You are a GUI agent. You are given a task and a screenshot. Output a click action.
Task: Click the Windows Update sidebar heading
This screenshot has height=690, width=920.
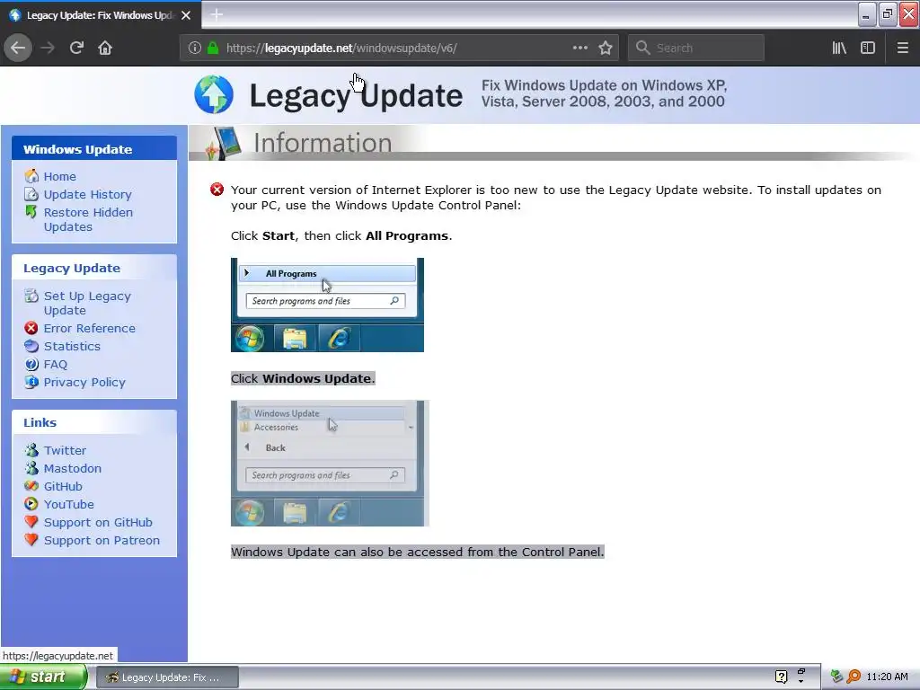coord(77,149)
